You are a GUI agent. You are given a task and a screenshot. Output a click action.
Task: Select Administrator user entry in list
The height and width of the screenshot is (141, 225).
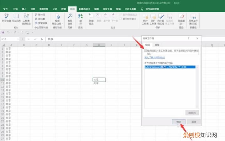pos(170,67)
